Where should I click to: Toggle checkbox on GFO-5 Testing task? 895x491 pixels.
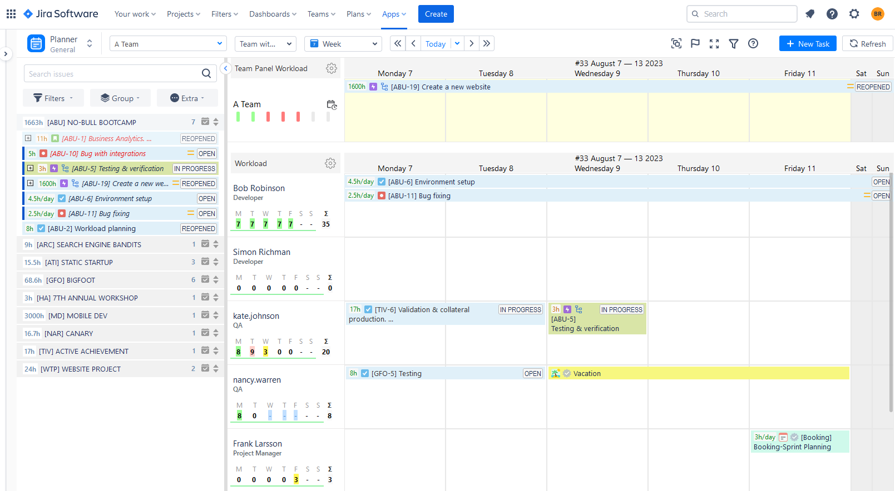pos(365,373)
